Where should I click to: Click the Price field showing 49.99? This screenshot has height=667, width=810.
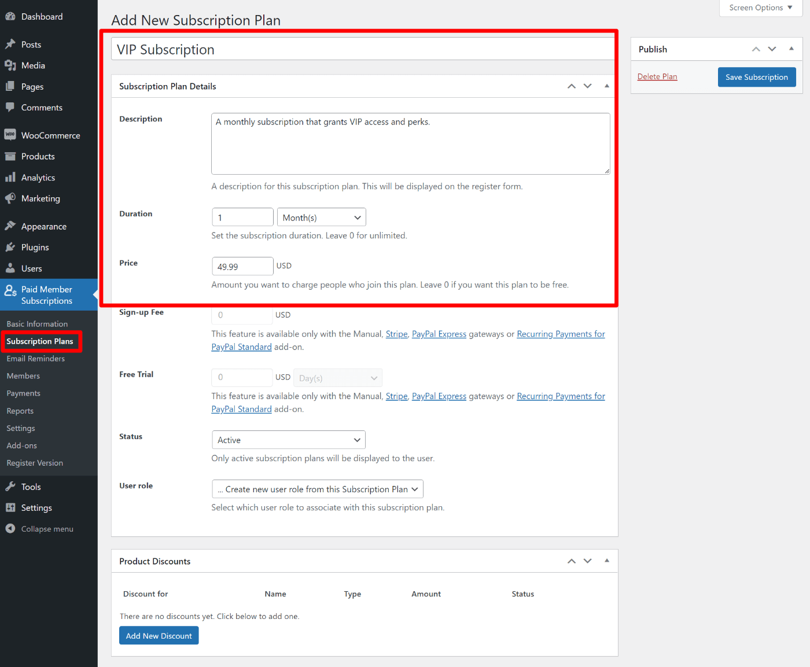pyautogui.click(x=242, y=267)
